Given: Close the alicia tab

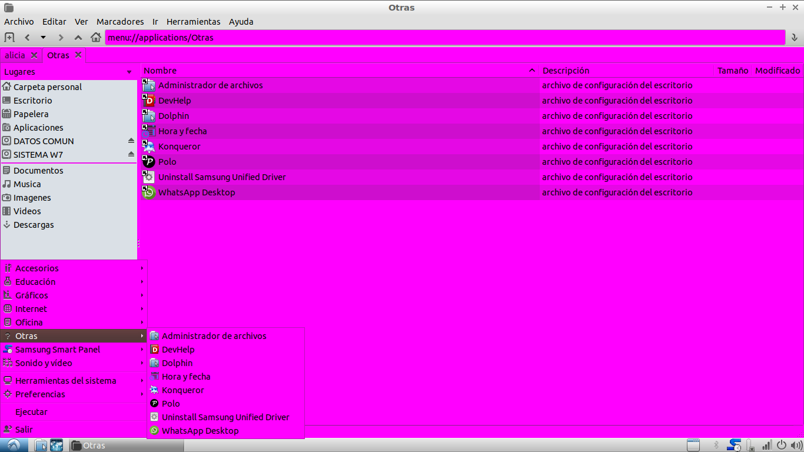Looking at the screenshot, I should (x=34, y=55).
